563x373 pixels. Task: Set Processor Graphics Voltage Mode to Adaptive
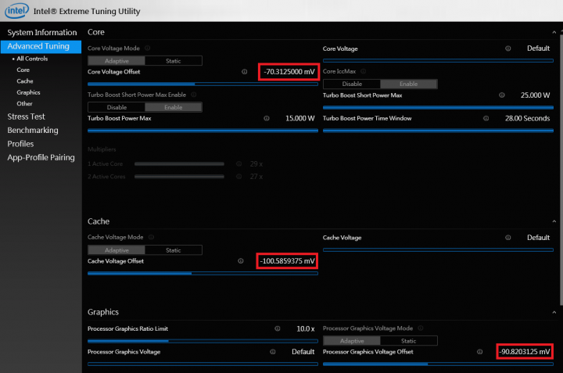[352, 341]
